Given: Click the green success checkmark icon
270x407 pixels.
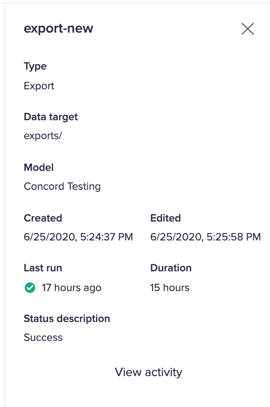Looking at the screenshot, I should [30, 288].
